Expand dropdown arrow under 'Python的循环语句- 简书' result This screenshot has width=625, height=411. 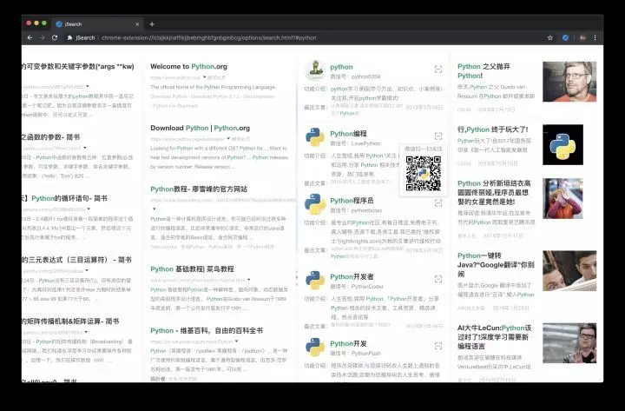click(89, 209)
